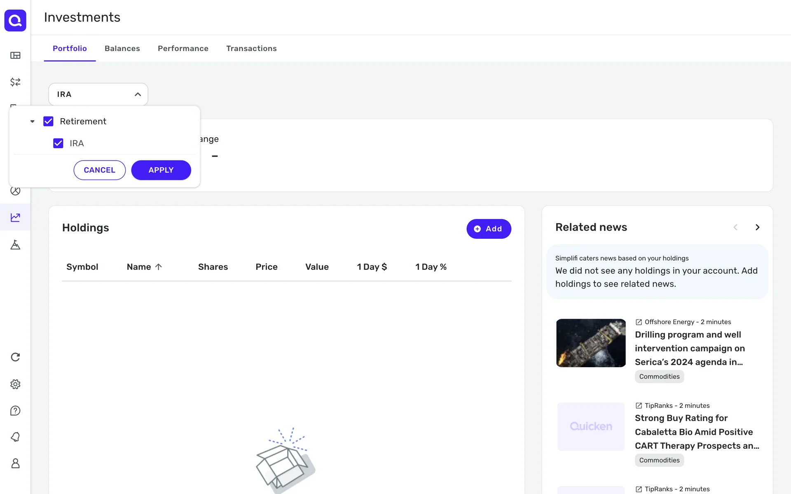Open transactions dollar-arrows sidebar icon
Viewport: 791px width, 494px height.
(x=15, y=82)
